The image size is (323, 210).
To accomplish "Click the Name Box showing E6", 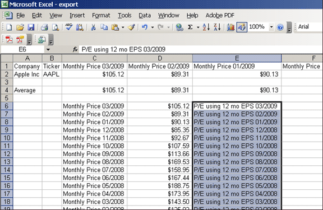I will (x=22, y=49).
